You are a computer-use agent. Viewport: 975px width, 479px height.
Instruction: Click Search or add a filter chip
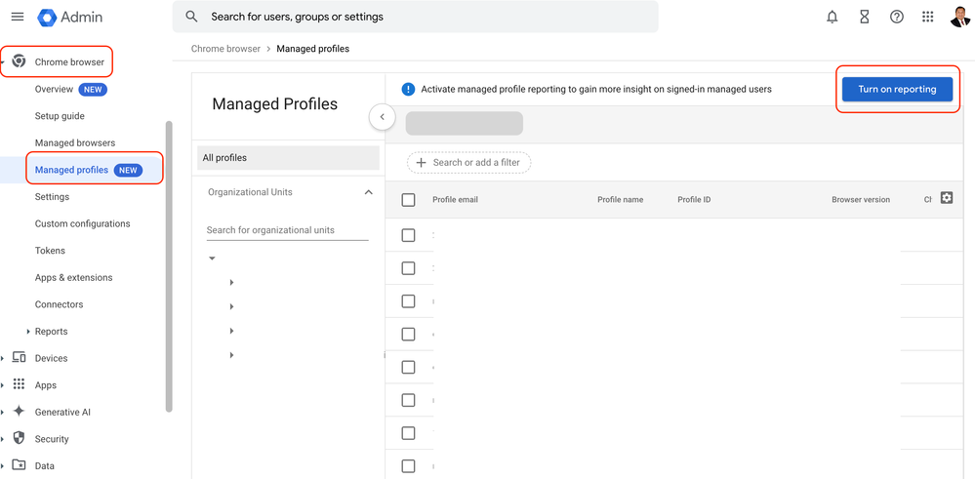click(x=469, y=162)
